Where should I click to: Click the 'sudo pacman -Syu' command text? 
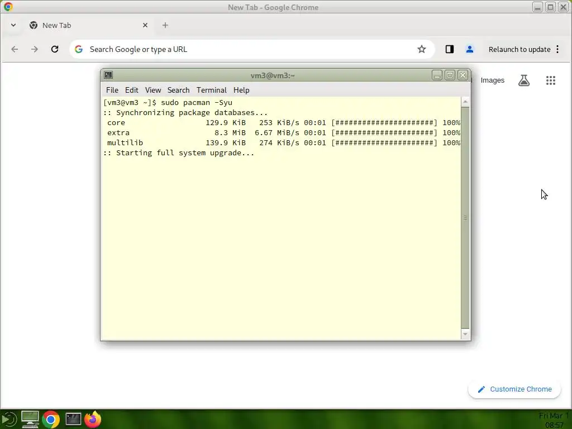pos(197,103)
